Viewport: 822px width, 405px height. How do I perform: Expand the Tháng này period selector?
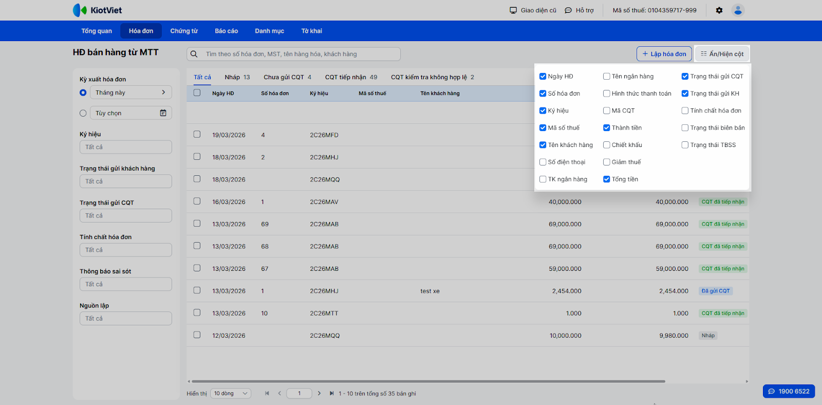point(130,93)
